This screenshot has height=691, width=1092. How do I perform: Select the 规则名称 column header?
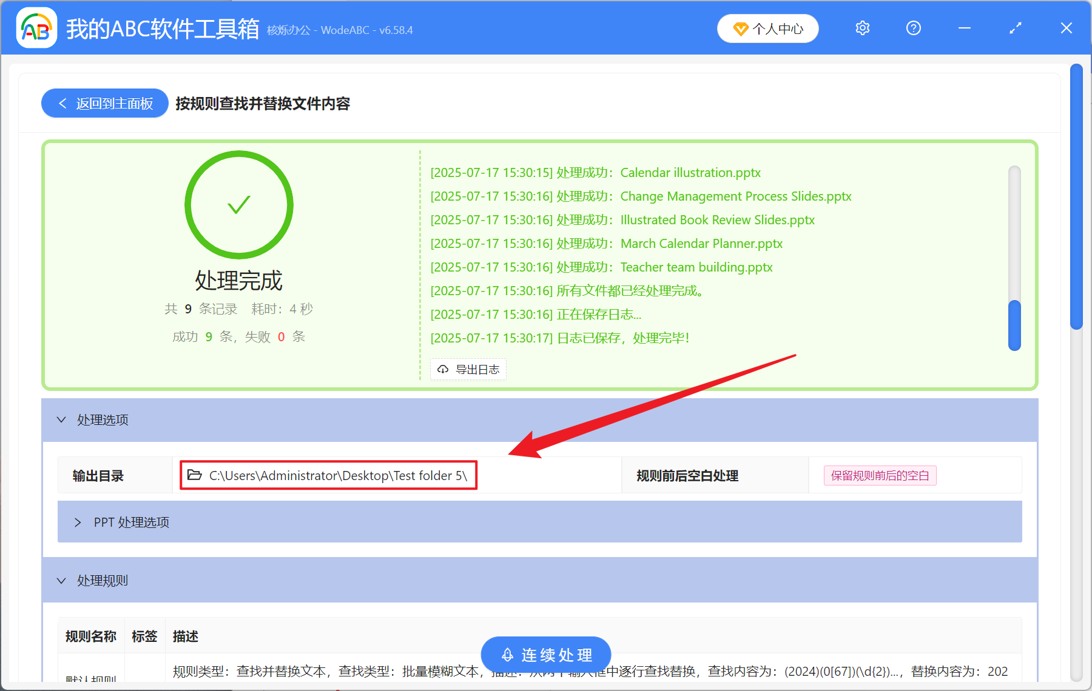coord(90,636)
